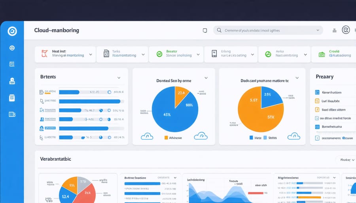This screenshot has height=203, width=356.
Task: Open the Lud lihoubée item in Preaary
Action: (x=331, y=101)
